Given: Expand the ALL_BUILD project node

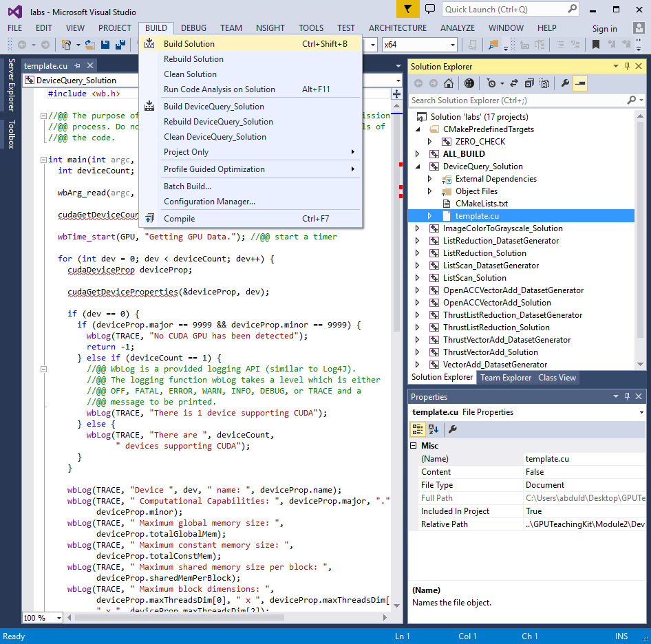Looking at the screenshot, I should coord(417,154).
